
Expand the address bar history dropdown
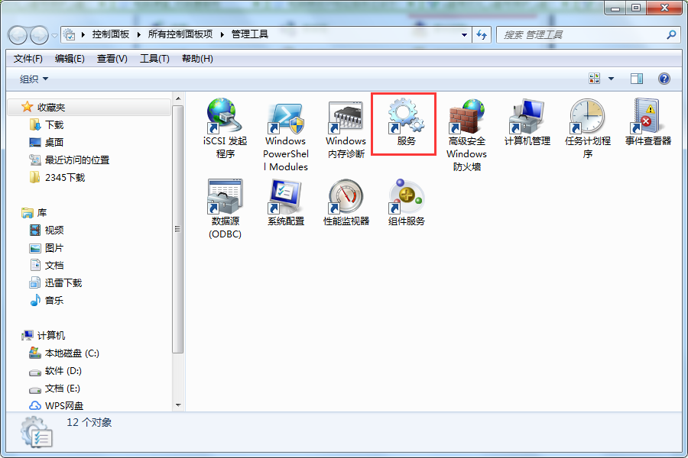[x=464, y=34]
